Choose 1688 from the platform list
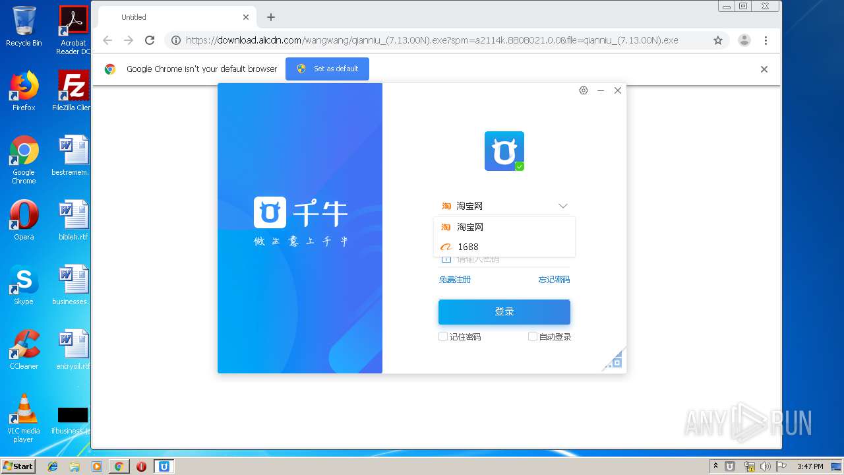Viewport: 844px width, 475px height. [504, 247]
